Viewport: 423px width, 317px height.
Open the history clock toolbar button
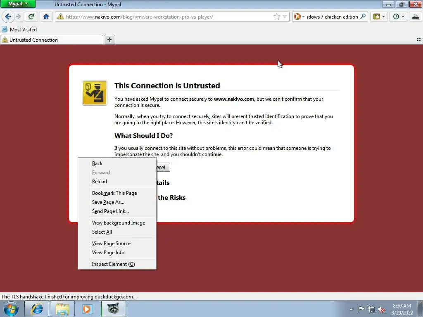[399, 17]
